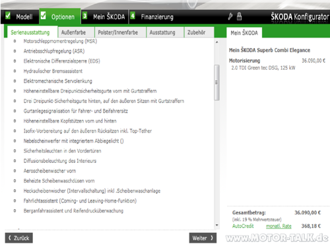
Task: Click the ŠKODA Konfigurator title
Action: (300, 16)
